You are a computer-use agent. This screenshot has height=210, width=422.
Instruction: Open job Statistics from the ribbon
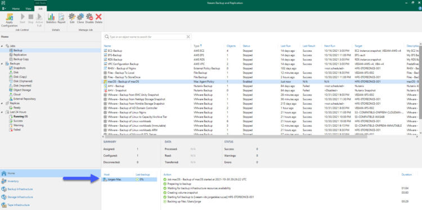coord(51,19)
